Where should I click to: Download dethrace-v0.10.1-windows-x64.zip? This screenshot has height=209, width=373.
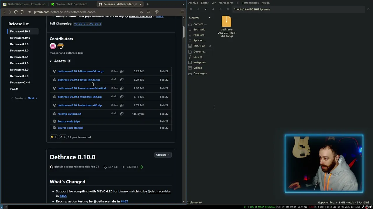click(x=80, y=97)
